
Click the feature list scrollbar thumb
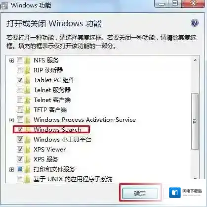(195, 121)
